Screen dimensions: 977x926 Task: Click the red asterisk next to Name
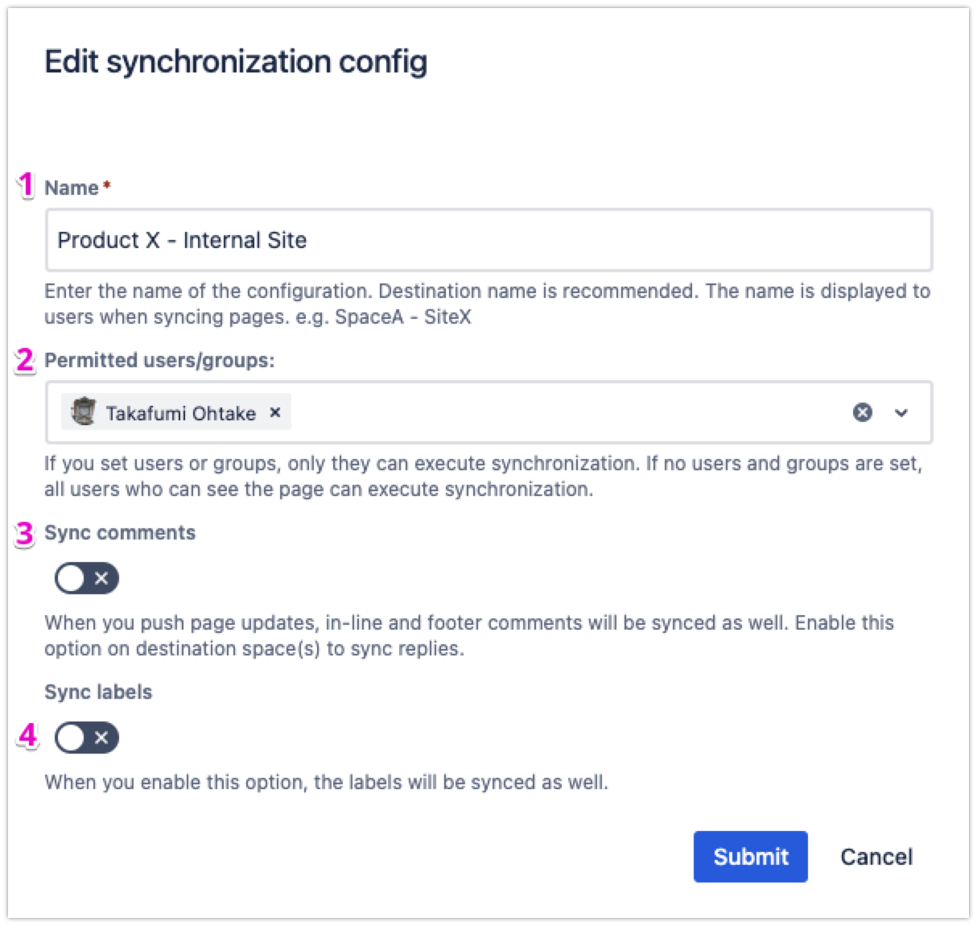[107, 184]
